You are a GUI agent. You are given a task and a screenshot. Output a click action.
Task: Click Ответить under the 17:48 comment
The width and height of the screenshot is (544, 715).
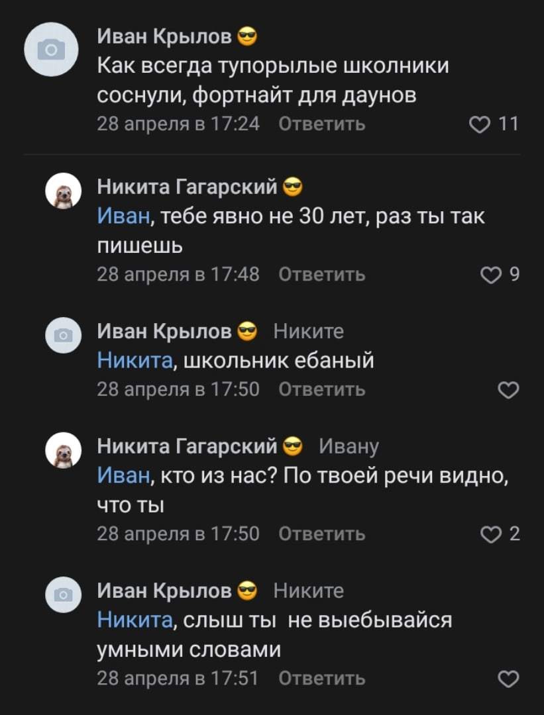322,274
